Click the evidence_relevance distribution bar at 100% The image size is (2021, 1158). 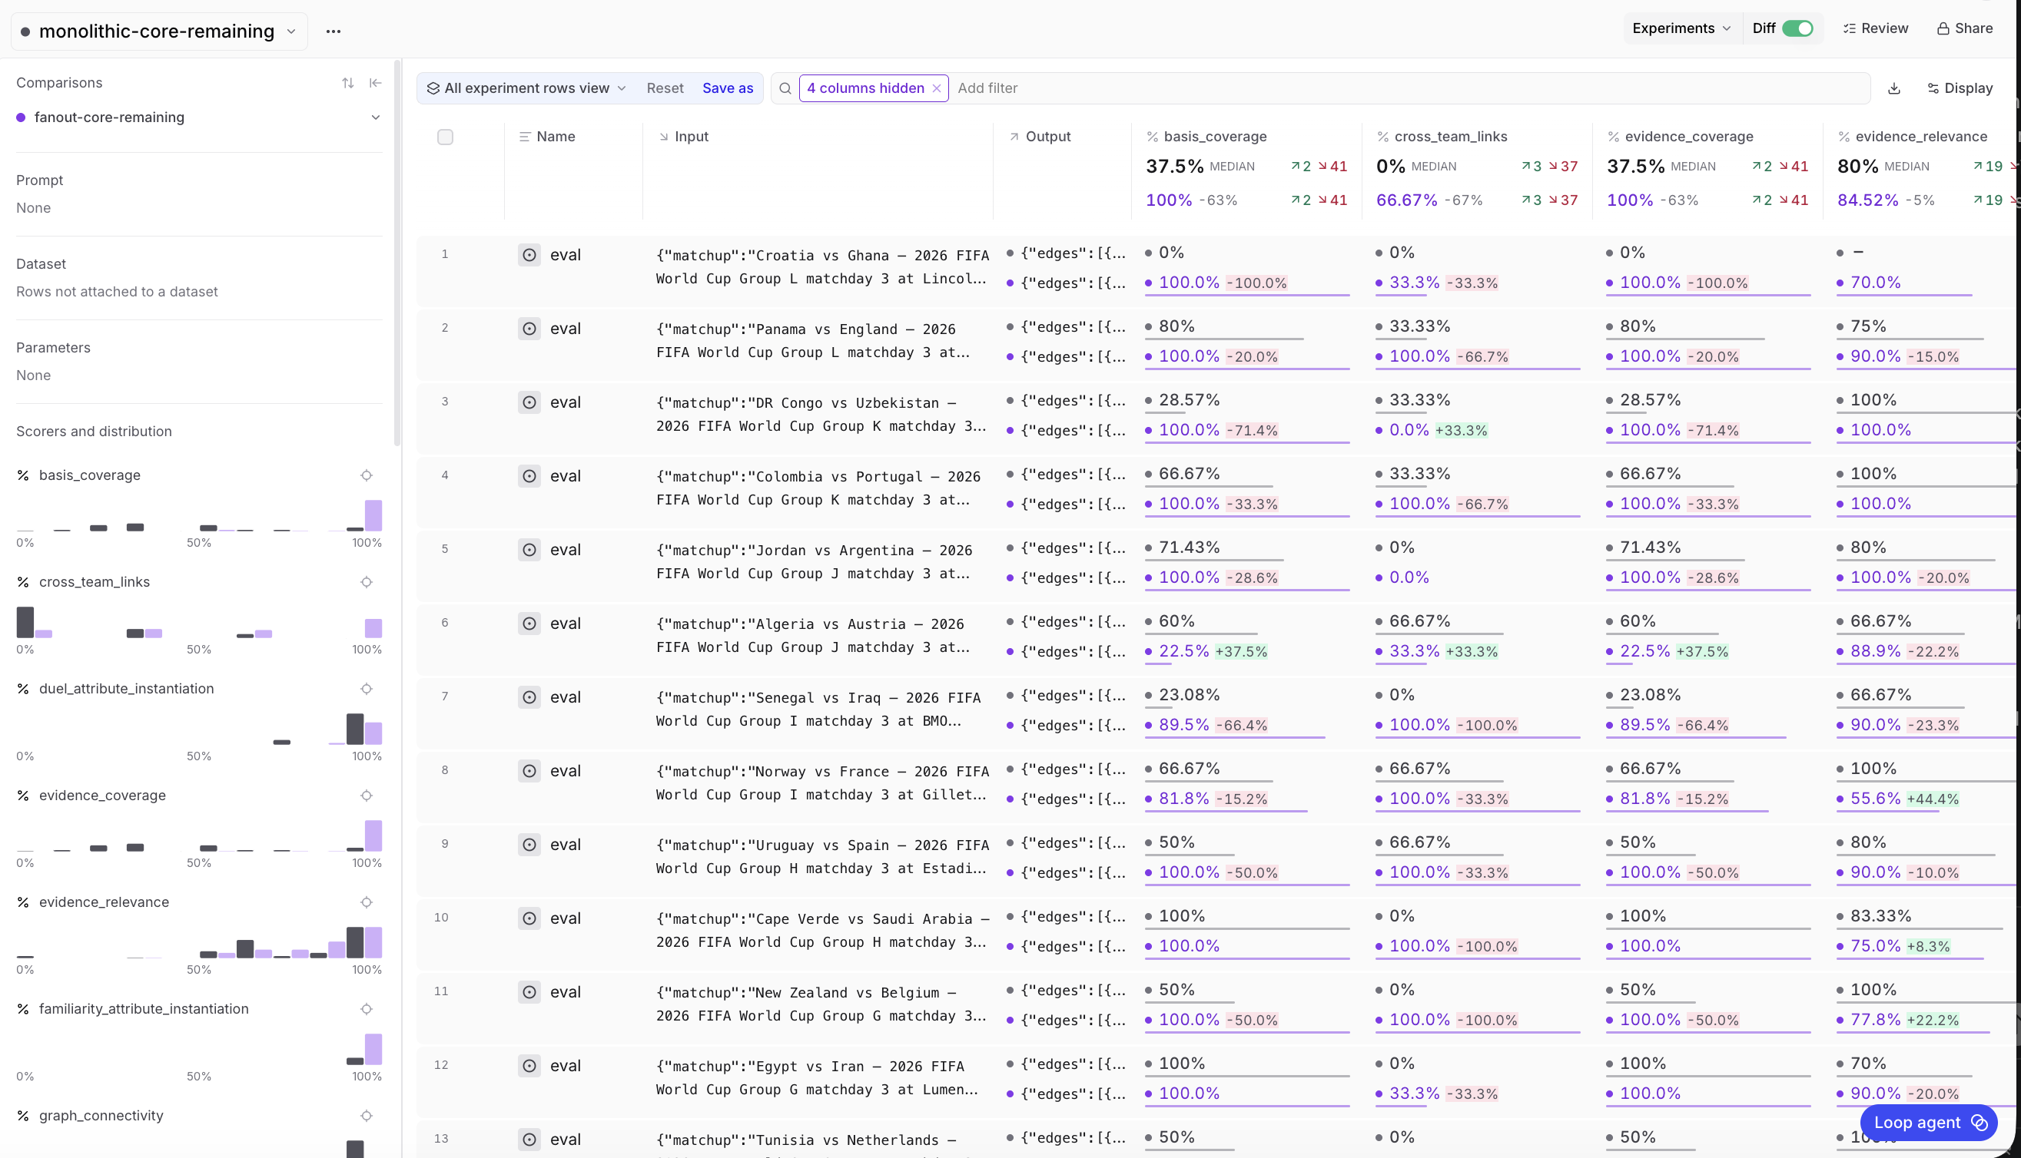(x=373, y=942)
